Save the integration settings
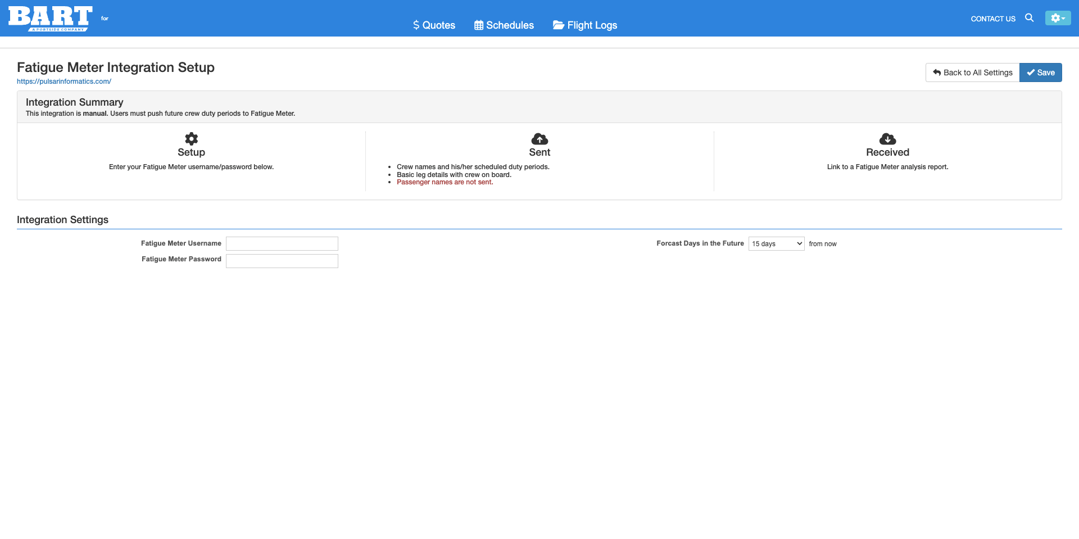 pyautogui.click(x=1041, y=73)
